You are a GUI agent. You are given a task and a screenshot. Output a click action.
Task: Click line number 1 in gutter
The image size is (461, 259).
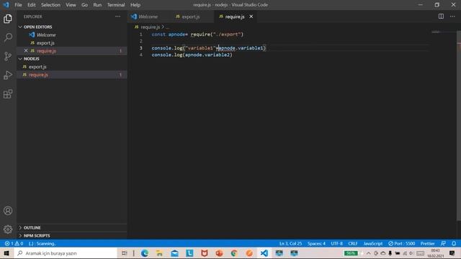point(141,35)
